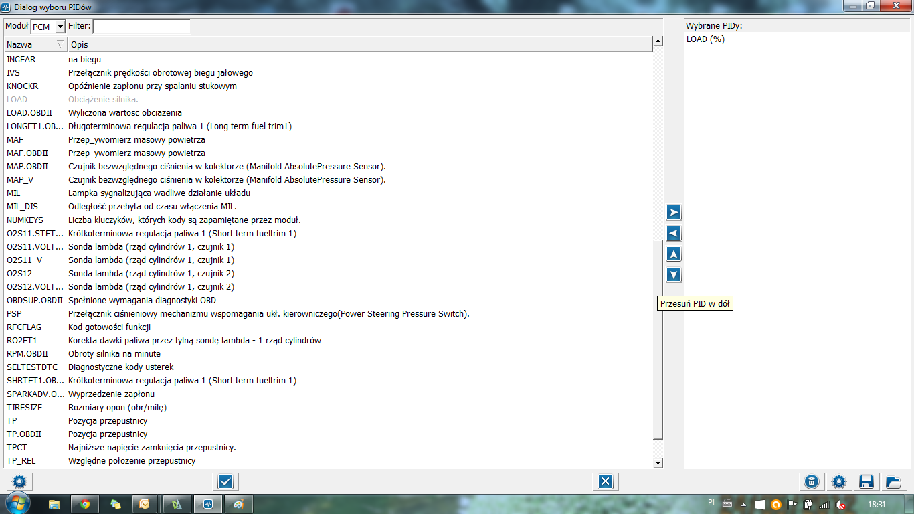914x514 pixels.
Task: Open saved PID list with folder icon
Action: 893,481
